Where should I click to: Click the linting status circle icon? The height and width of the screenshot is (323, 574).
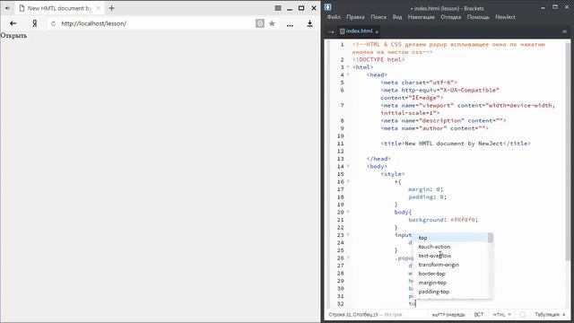coord(522,315)
